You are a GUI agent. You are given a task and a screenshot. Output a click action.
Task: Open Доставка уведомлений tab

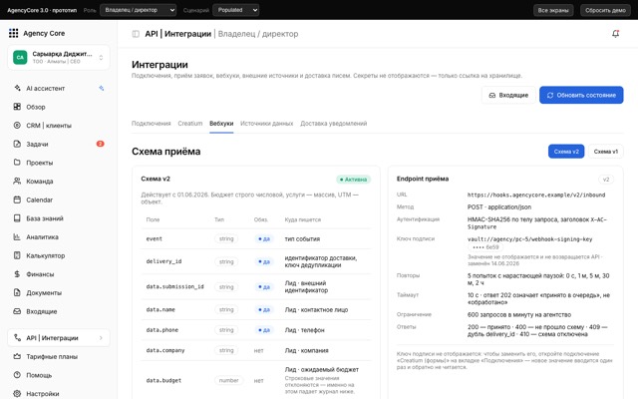334,124
